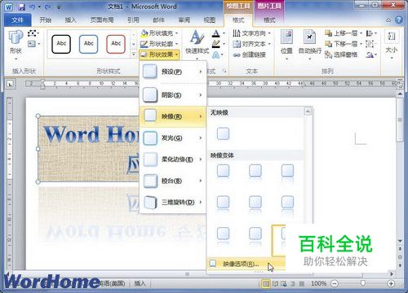This screenshot has height=293, width=408.
Task: Open the 文字方向 dropdown
Action: point(252,33)
